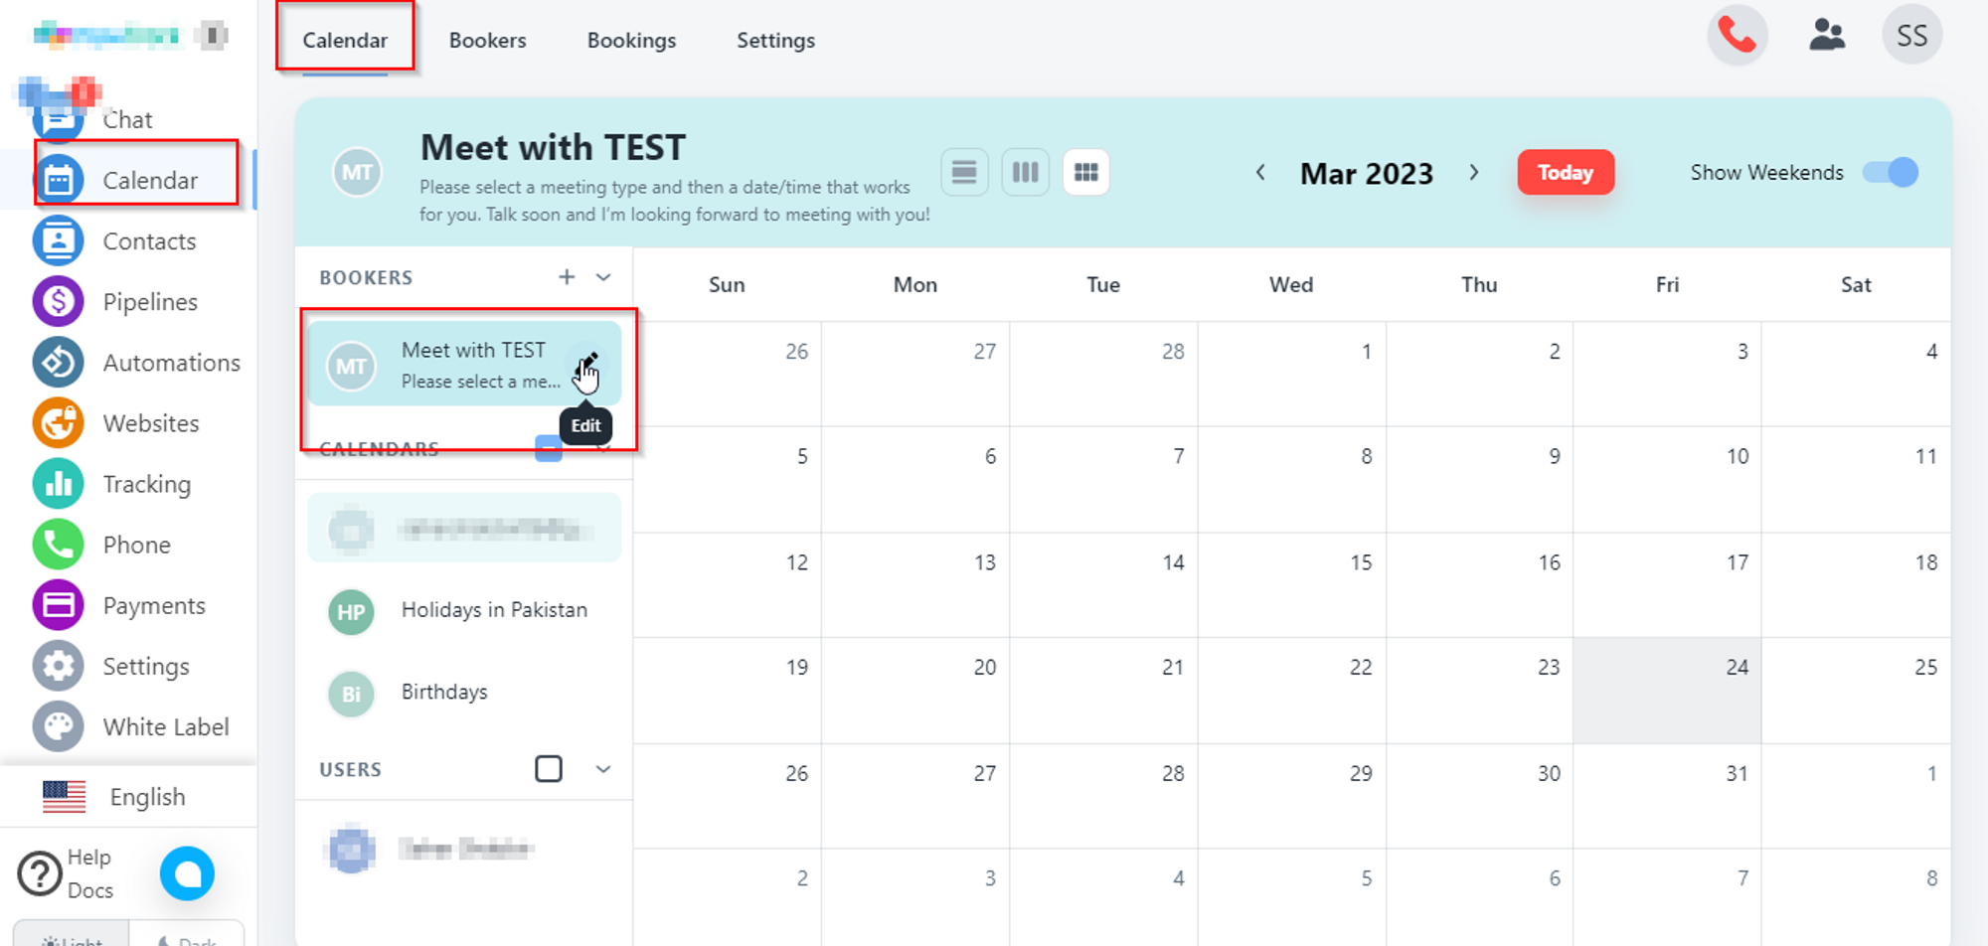Switch to list view layout icon
The image size is (1988, 946).
pos(963,173)
